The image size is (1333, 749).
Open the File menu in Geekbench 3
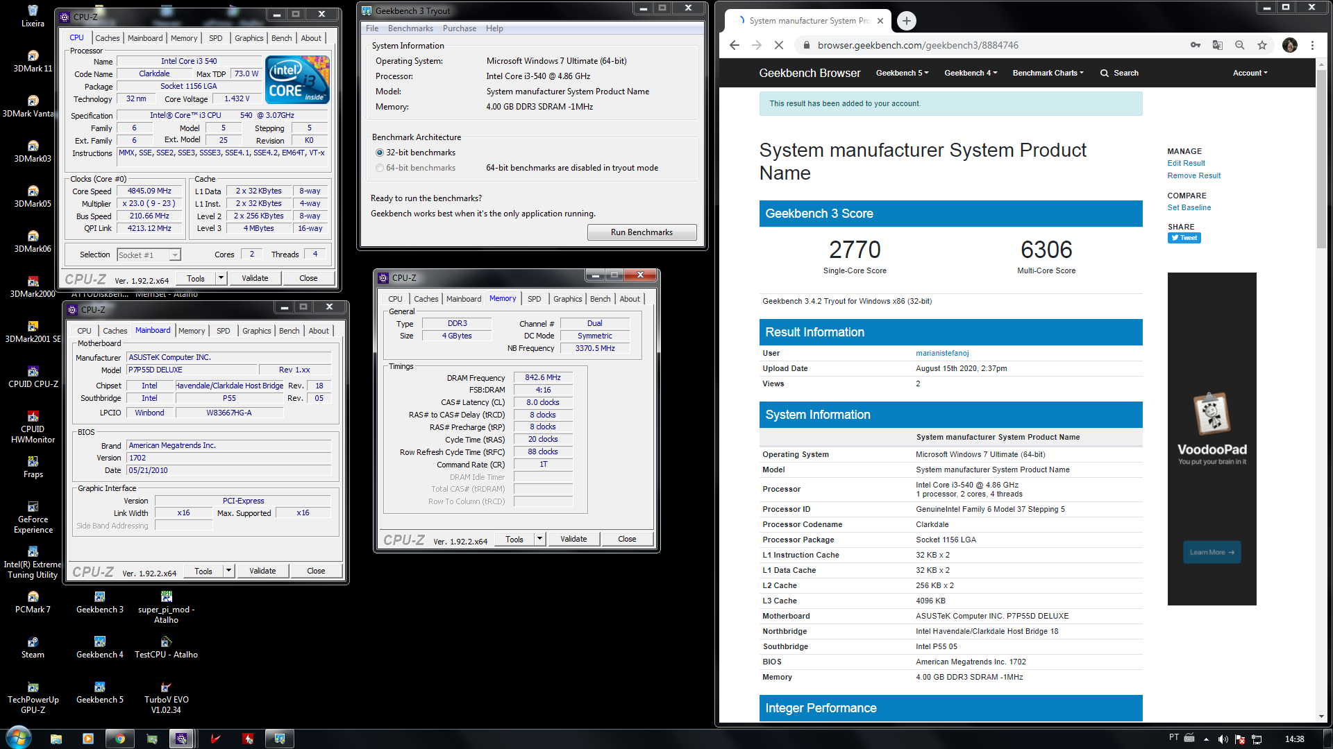pos(372,28)
